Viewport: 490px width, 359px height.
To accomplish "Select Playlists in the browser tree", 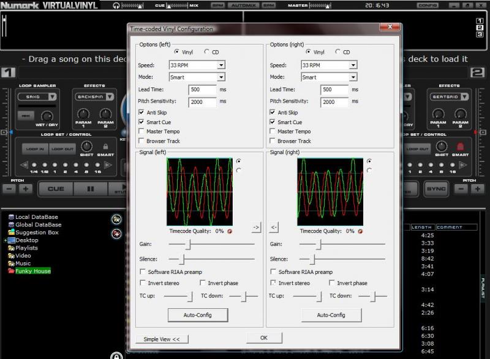I will [26, 248].
